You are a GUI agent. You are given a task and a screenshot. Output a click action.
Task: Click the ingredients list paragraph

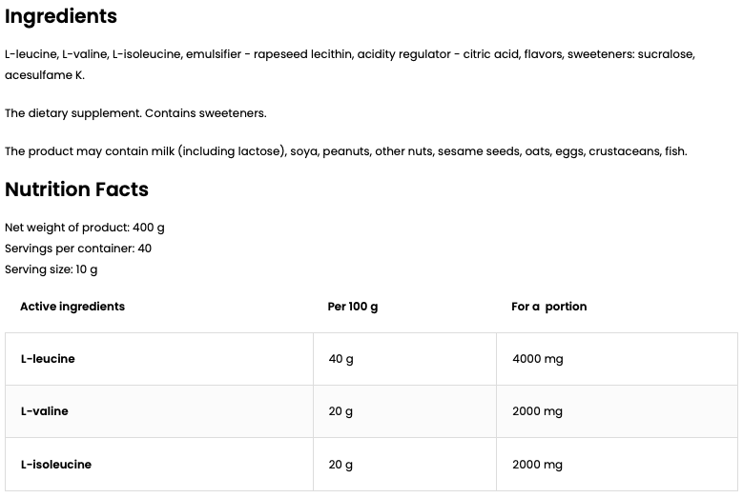pyautogui.click(x=349, y=55)
